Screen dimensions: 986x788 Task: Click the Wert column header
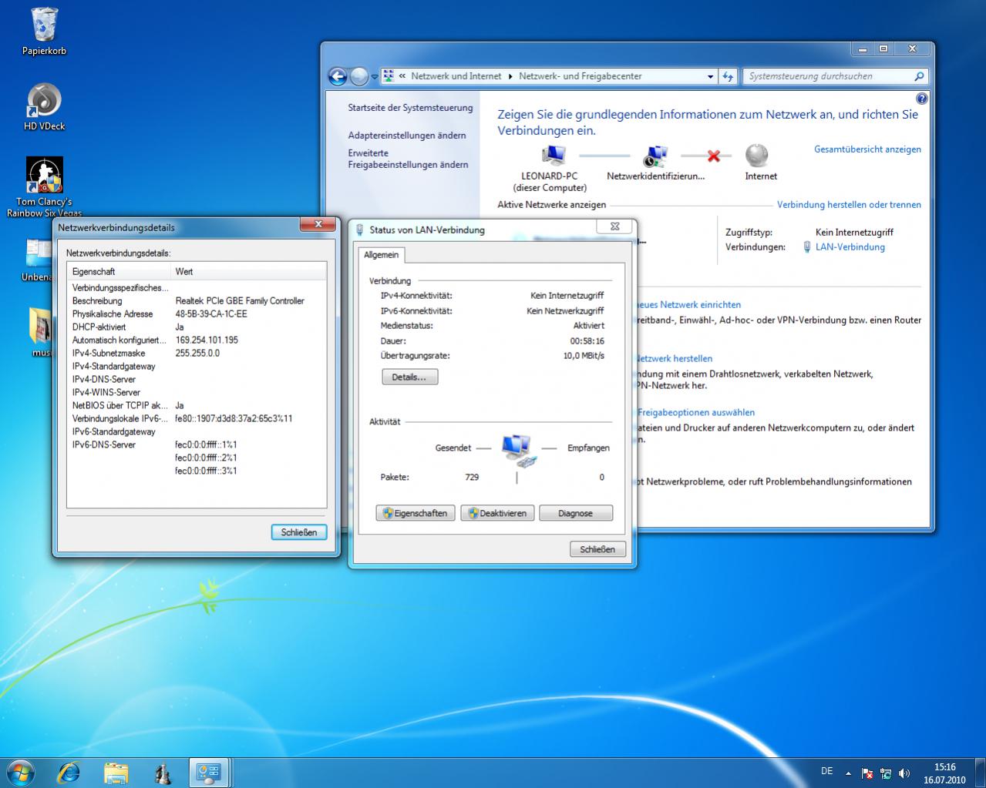pyautogui.click(x=184, y=271)
